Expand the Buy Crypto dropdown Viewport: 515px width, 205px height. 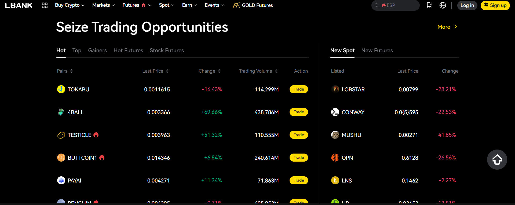click(x=70, y=5)
